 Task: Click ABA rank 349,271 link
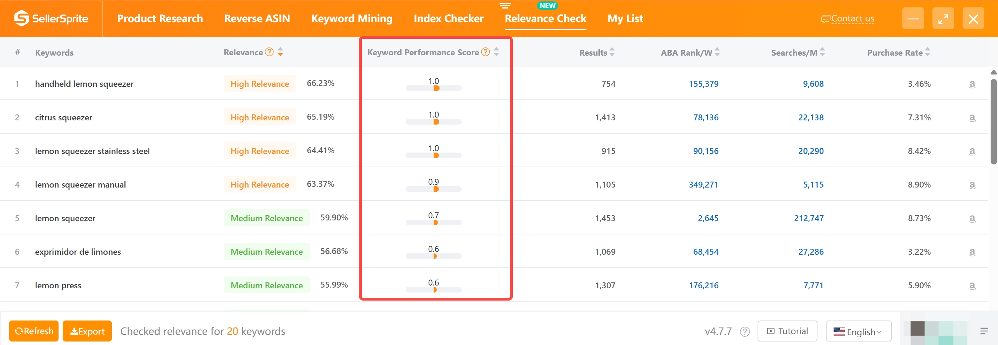click(x=704, y=185)
